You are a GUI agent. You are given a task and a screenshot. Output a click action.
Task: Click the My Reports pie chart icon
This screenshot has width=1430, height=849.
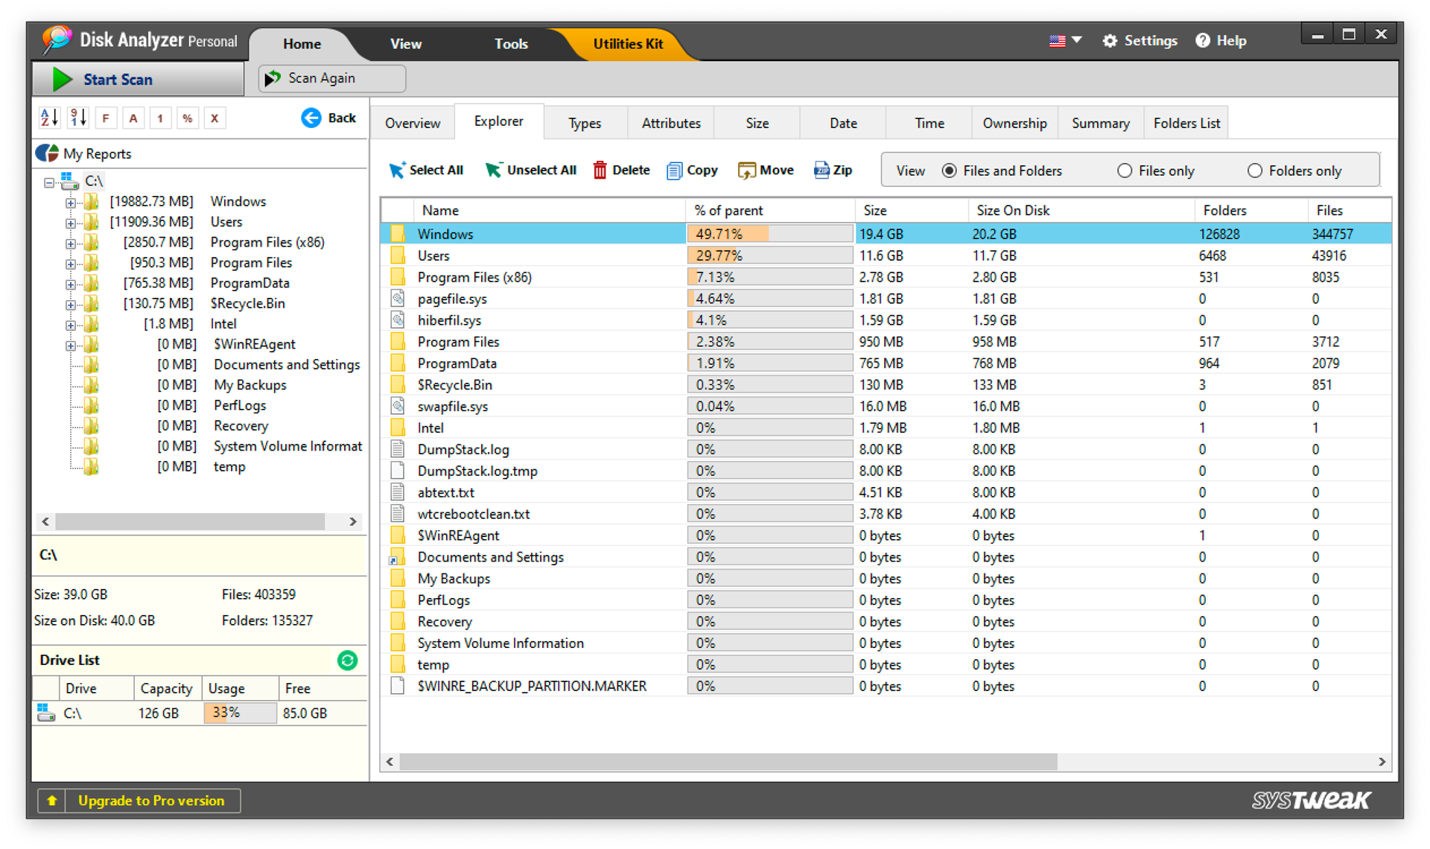(x=47, y=153)
